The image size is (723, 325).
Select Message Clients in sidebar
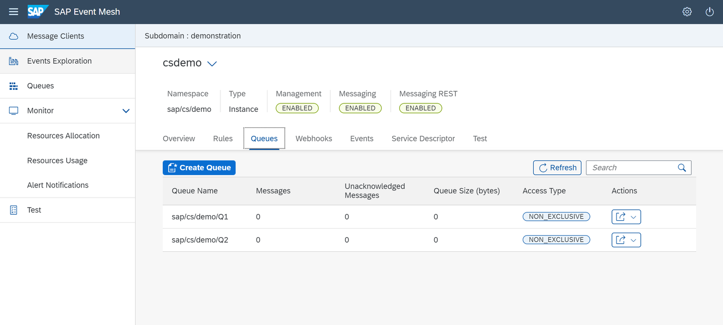pos(68,36)
